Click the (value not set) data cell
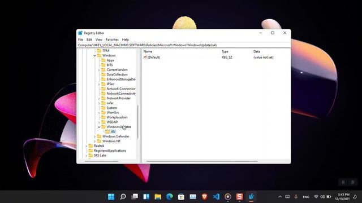Screen dimensions: 362x203 click(263, 58)
